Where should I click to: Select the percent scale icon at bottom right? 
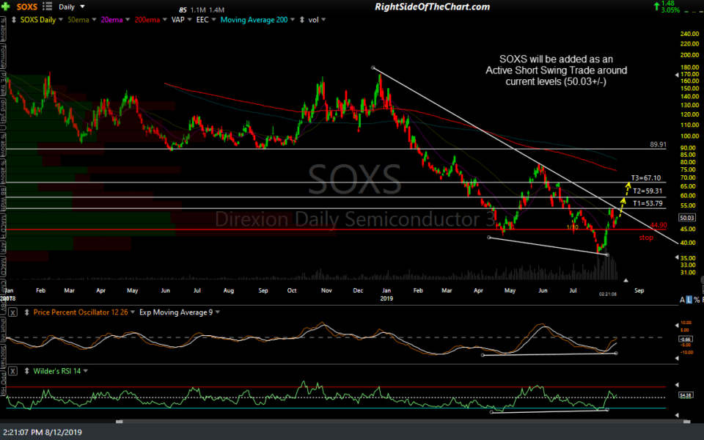tap(697, 298)
